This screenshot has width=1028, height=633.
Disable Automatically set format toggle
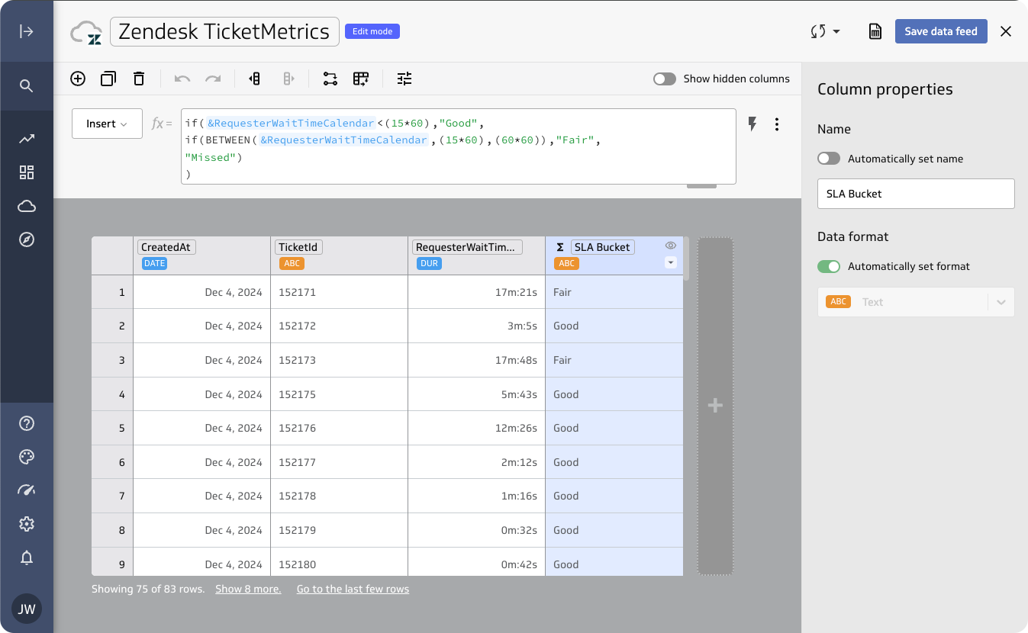pos(829,266)
